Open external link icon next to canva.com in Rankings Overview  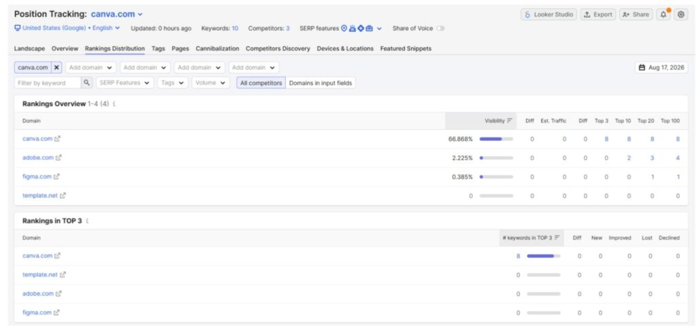(57, 139)
